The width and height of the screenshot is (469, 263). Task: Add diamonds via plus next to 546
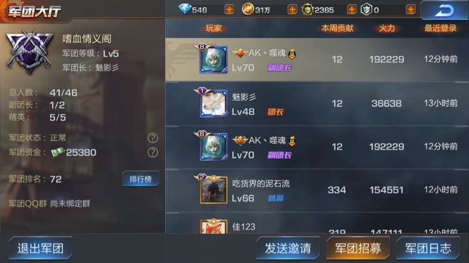(x=229, y=10)
